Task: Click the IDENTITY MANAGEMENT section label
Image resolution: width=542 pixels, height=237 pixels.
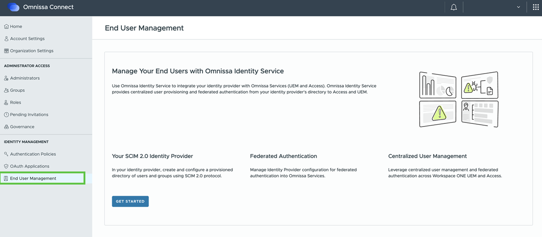Action: (26, 142)
